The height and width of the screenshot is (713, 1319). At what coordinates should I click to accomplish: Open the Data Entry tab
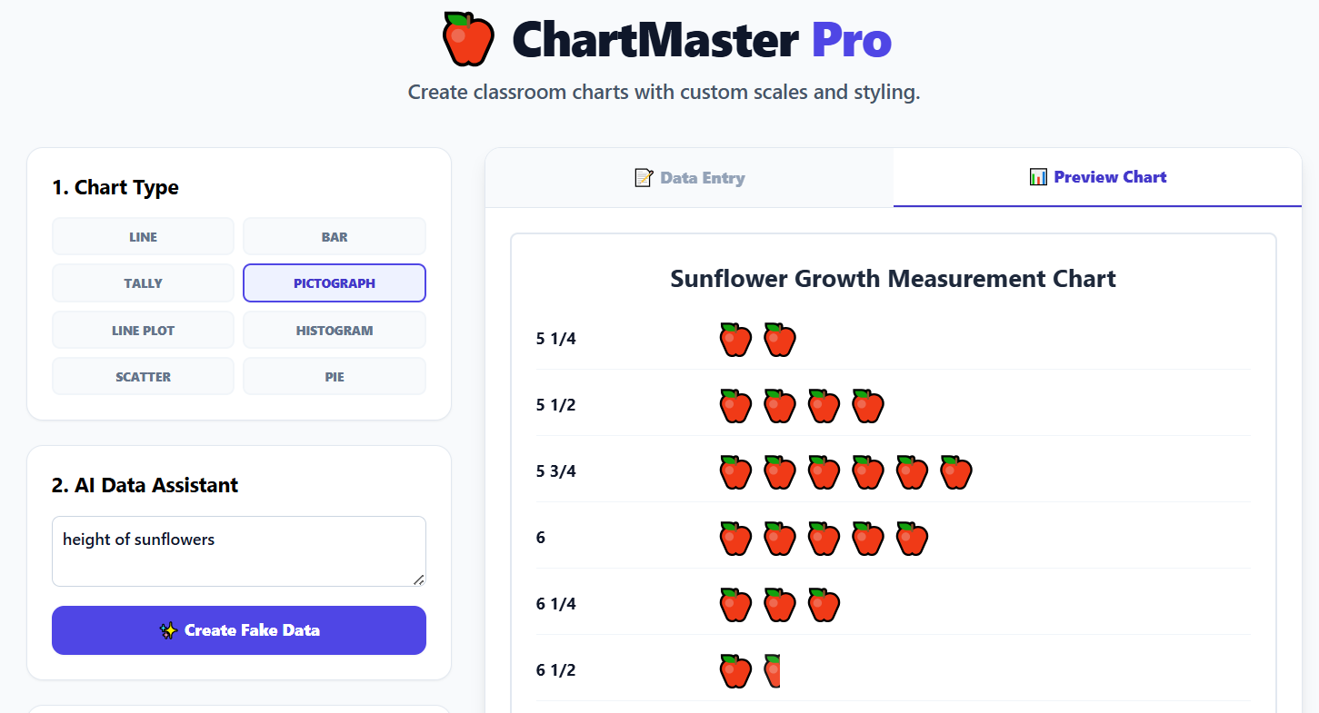tap(689, 178)
